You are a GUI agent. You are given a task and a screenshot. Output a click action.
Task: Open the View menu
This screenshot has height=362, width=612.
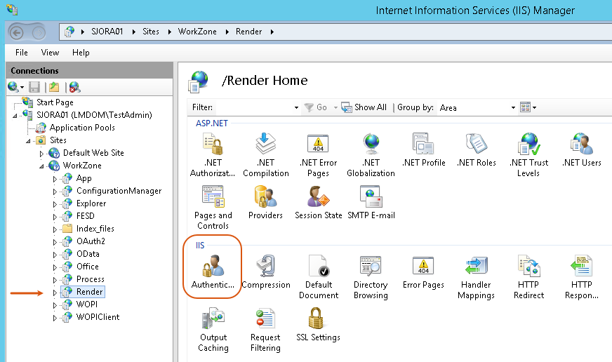[x=50, y=53]
